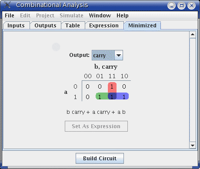Switch to the Outputs tab
Screen dimensions: 200x169
pyautogui.click(x=45, y=26)
